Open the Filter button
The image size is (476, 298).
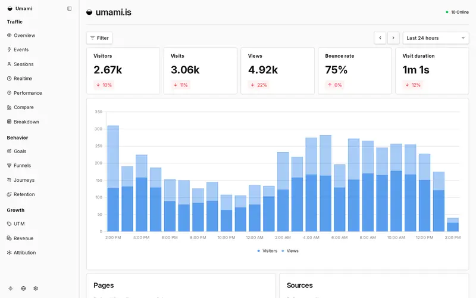[99, 38]
